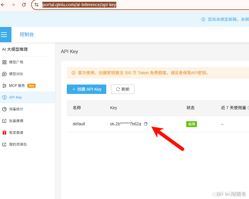This screenshot has width=249, height=199.
Task: Click the browser forward arrow
Action: [13, 5]
